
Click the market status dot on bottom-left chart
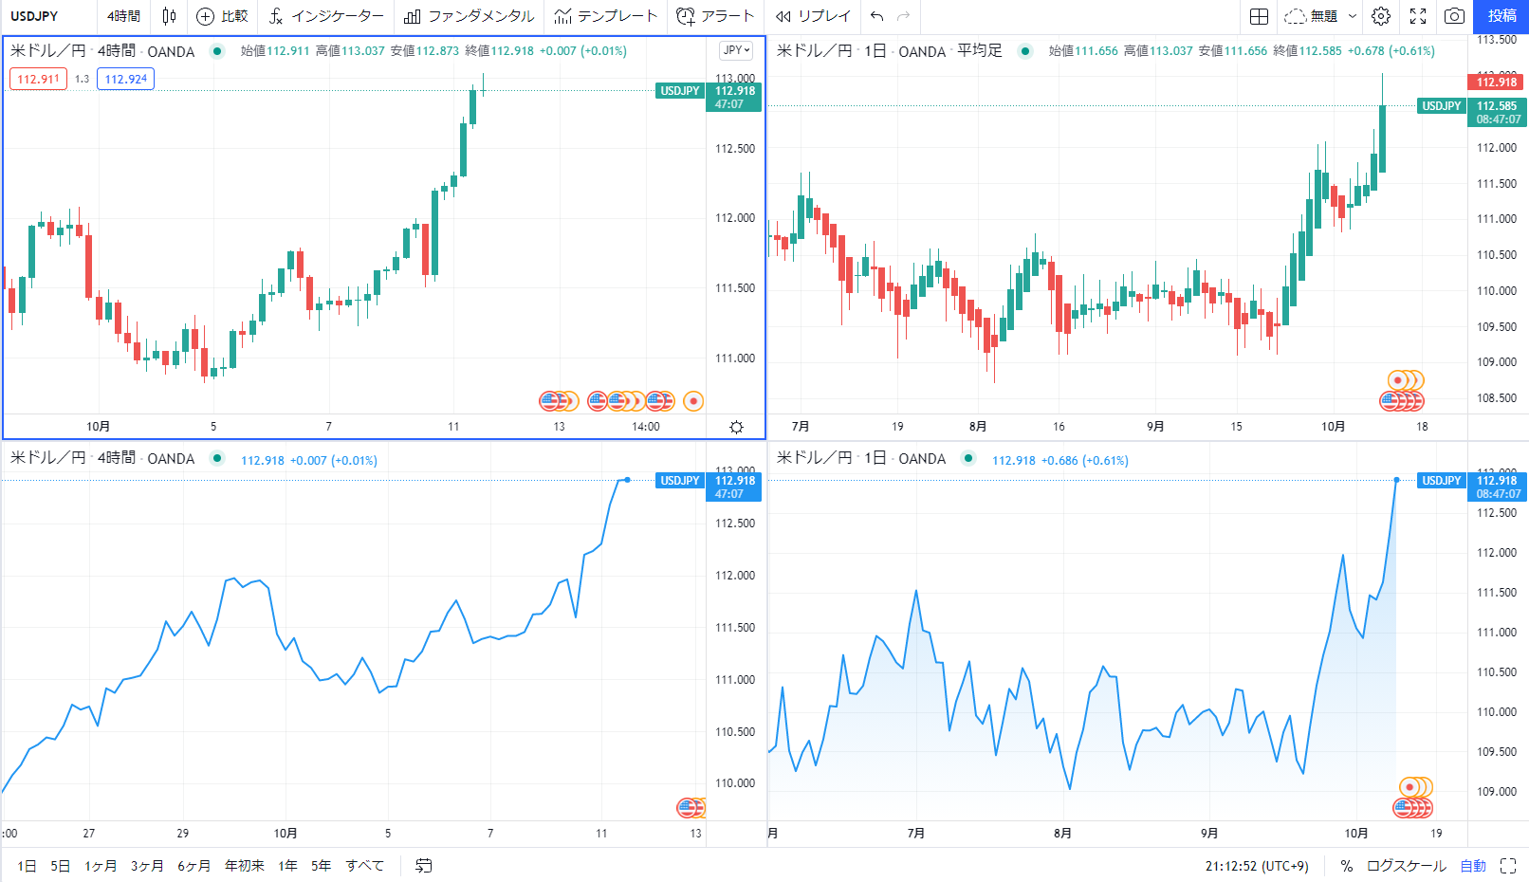[217, 459]
